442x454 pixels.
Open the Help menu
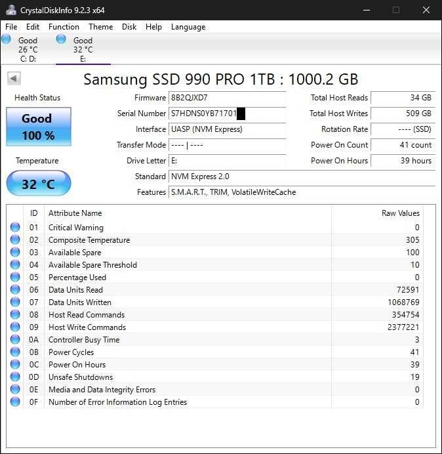tap(153, 27)
